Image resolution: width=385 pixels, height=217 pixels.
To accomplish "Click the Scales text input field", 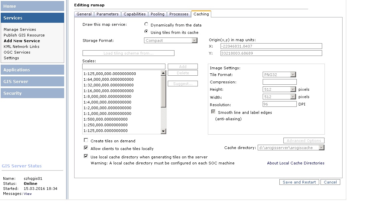I will click(124, 67).
